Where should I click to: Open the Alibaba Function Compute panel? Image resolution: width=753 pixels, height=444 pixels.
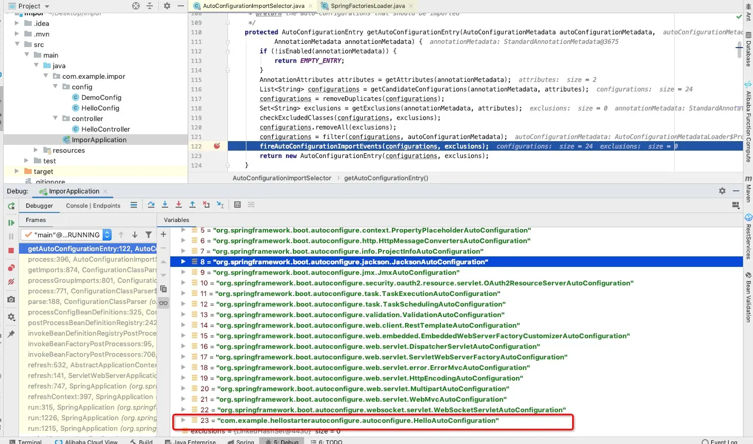[x=748, y=123]
